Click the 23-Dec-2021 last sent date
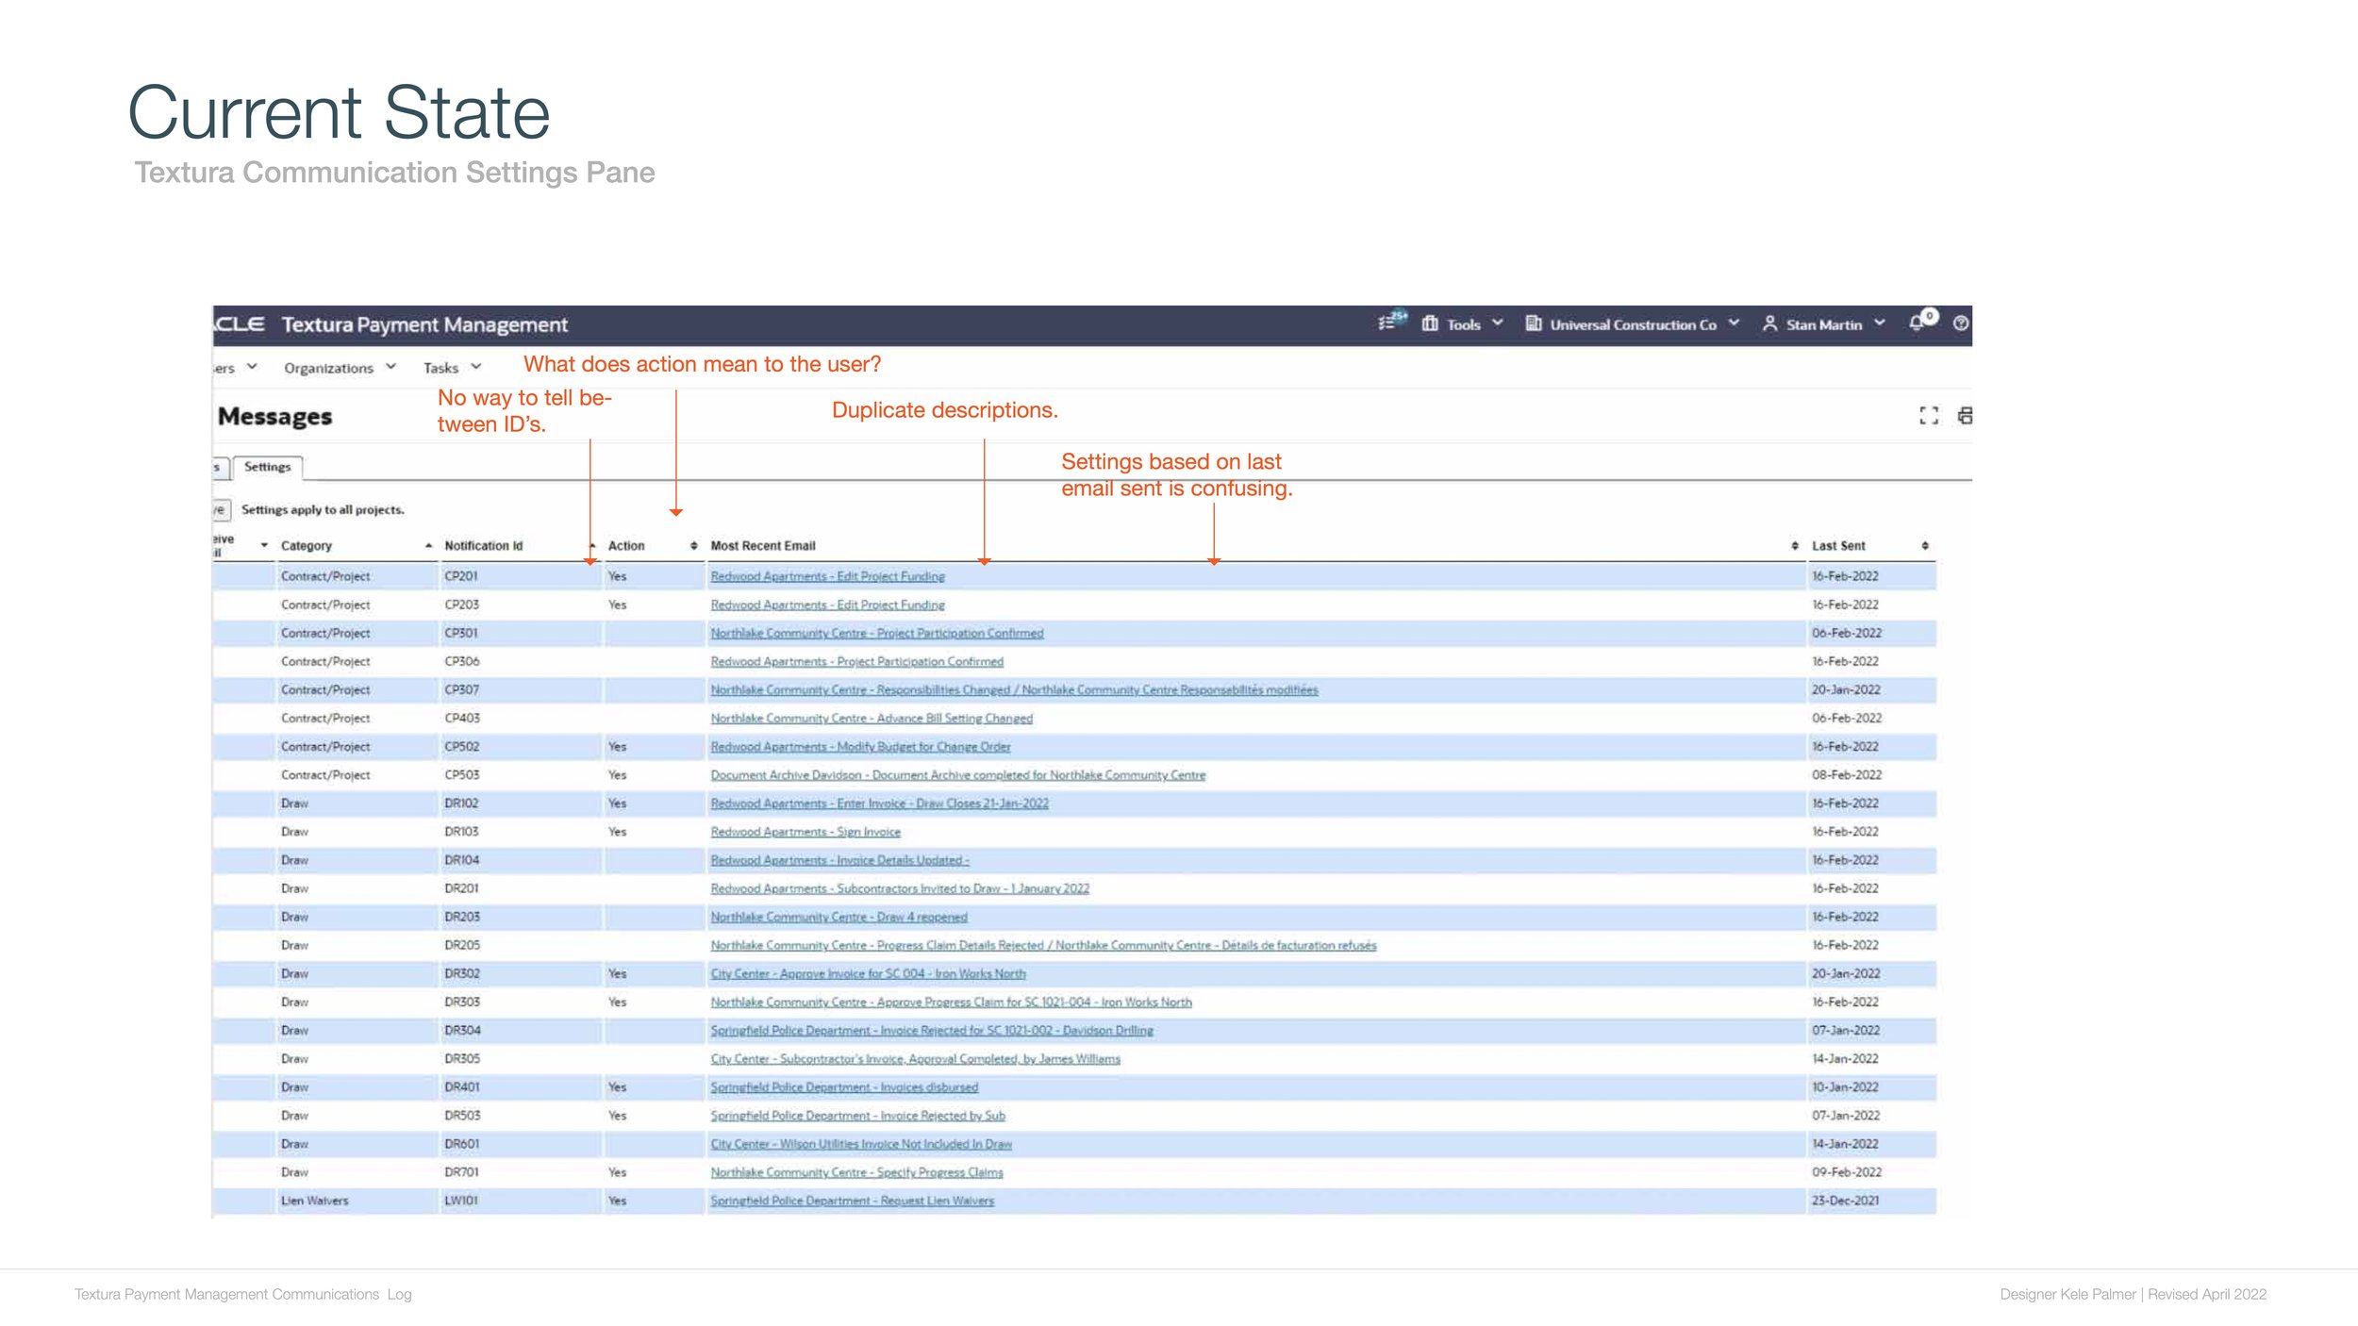Image resolution: width=2358 pixels, height=1326 pixels. click(1845, 1200)
